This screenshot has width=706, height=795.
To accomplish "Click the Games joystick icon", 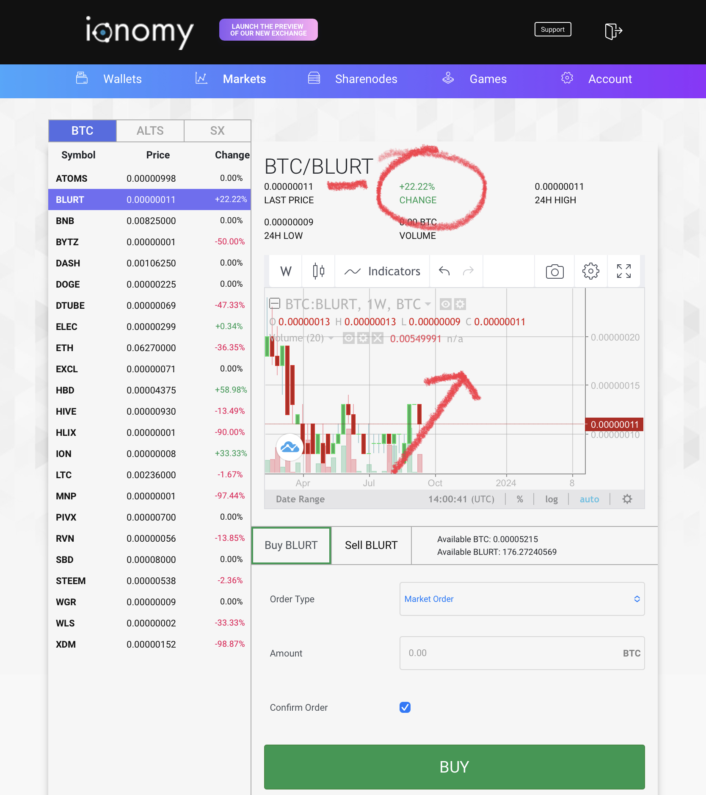I will tap(448, 78).
